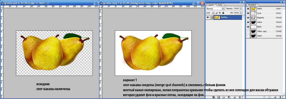Hide the CMYK composite channel

point(248,9)
